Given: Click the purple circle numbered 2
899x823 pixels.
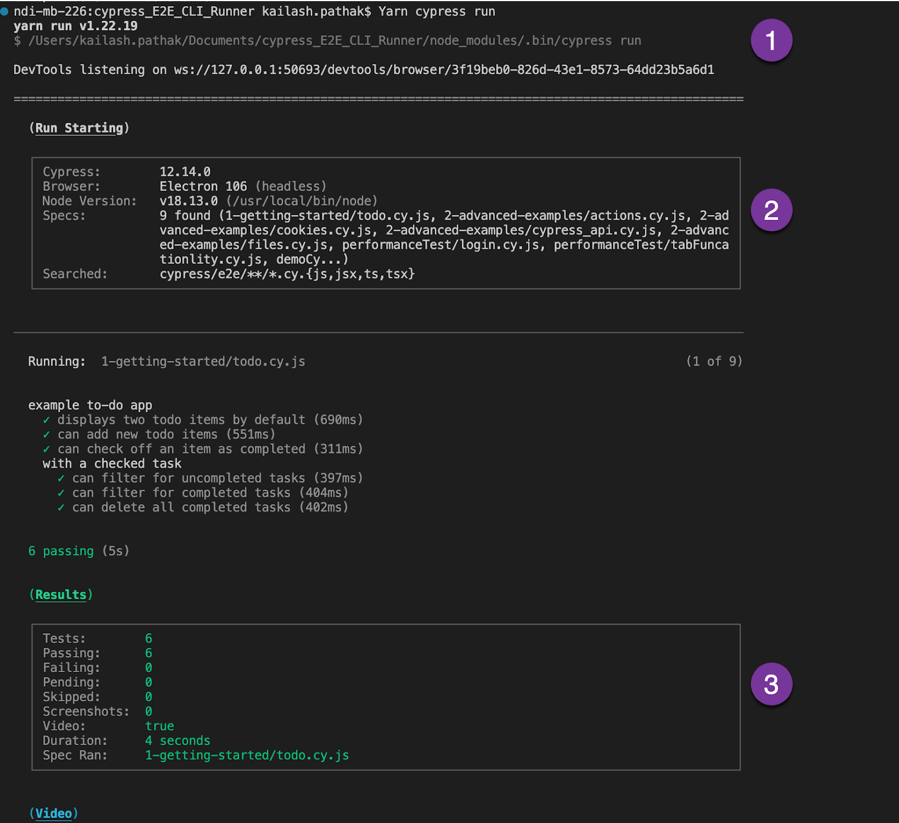Looking at the screenshot, I should [771, 210].
